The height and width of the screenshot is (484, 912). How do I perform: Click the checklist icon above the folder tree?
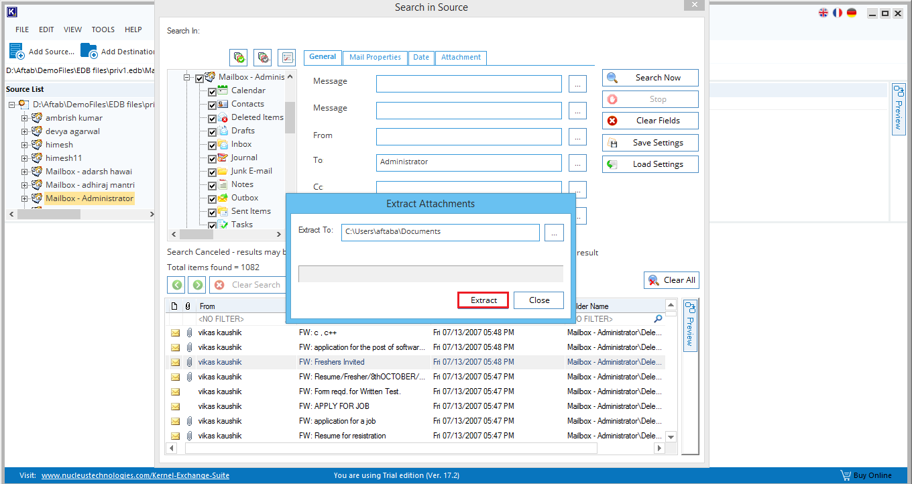(x=286, y=57)
